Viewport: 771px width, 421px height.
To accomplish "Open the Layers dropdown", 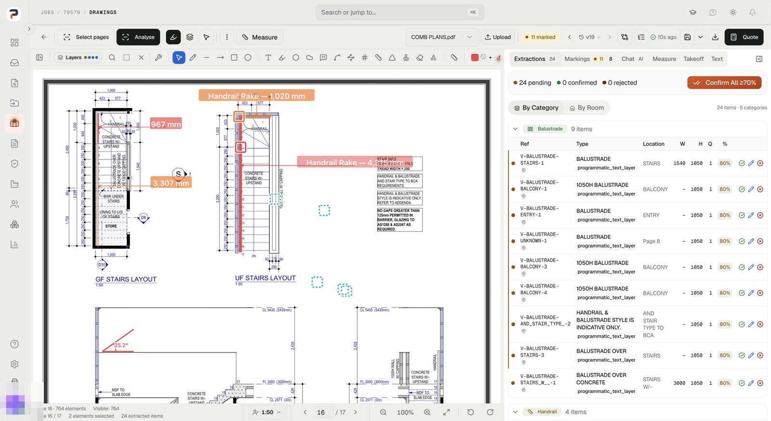I will tap(78, 57).
